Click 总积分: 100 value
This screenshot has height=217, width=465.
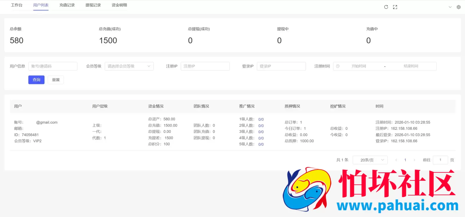pos(159,144)
